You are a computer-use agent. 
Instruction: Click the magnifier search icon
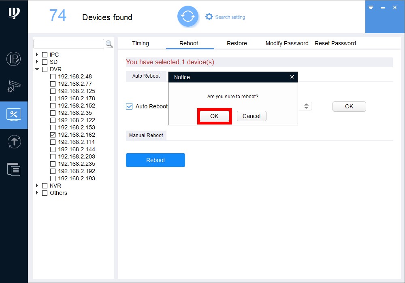click(109, 44)
